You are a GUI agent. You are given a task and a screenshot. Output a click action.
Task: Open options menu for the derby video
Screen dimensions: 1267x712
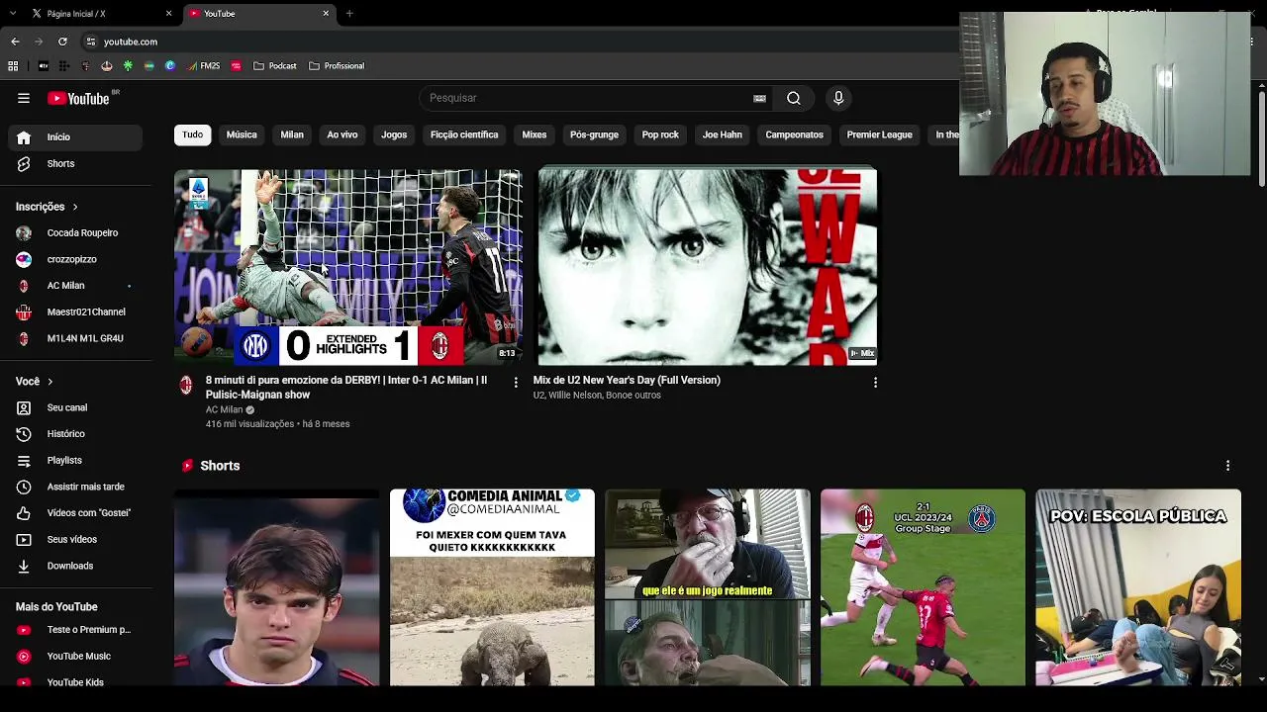(515, 382)
